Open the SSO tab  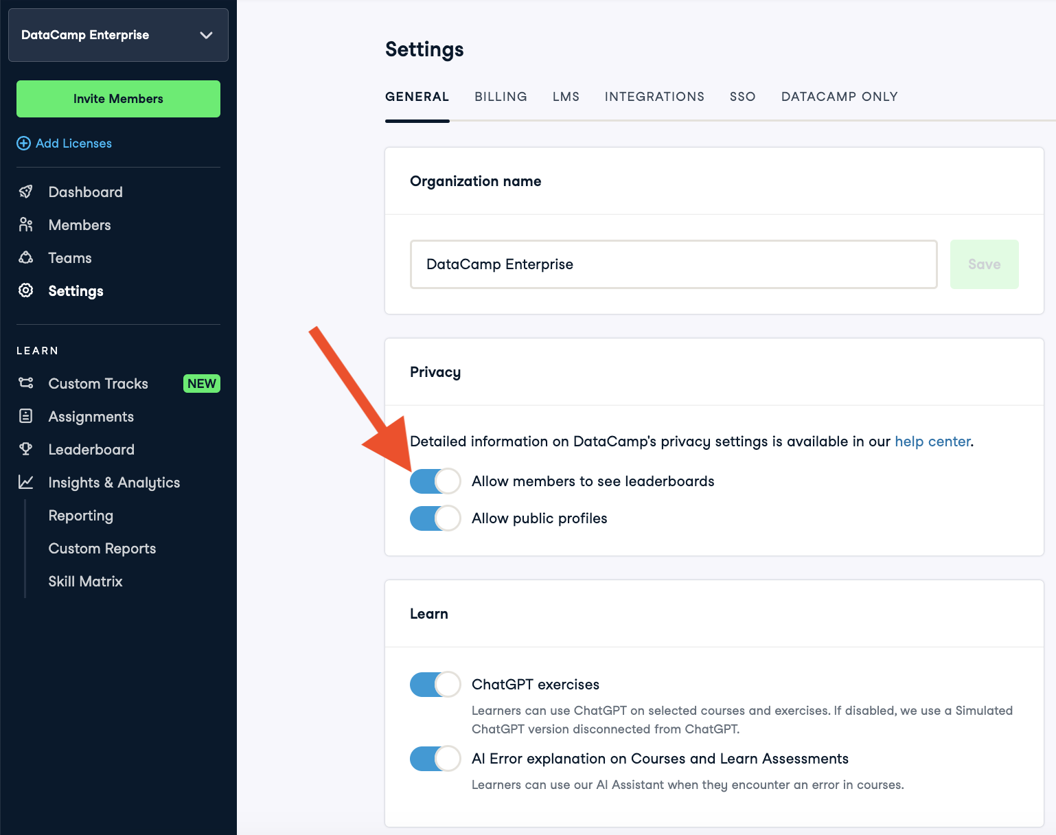coord(742,97)
